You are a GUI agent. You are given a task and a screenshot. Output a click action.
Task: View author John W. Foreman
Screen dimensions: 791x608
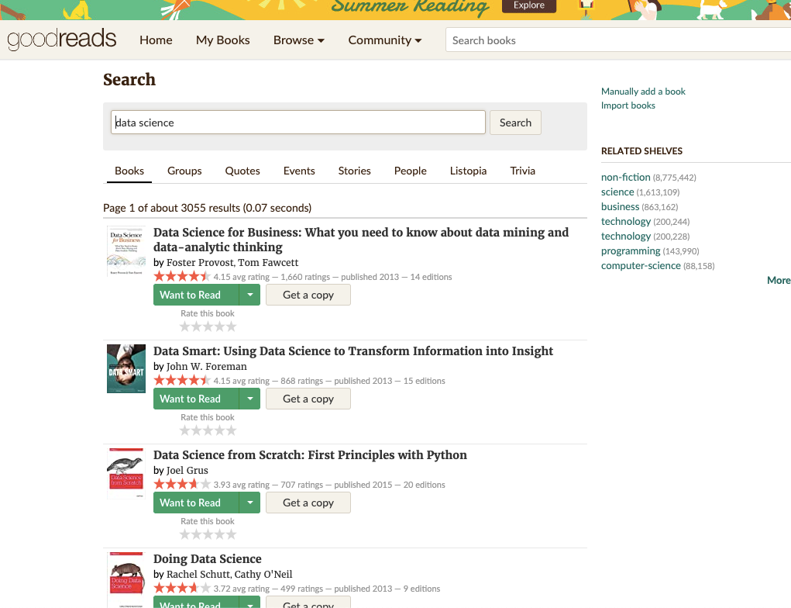pyautogui.click(x=207, y=367)
